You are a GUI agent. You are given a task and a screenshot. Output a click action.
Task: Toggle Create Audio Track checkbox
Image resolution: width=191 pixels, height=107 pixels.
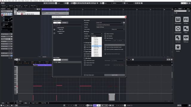[85, 63]
